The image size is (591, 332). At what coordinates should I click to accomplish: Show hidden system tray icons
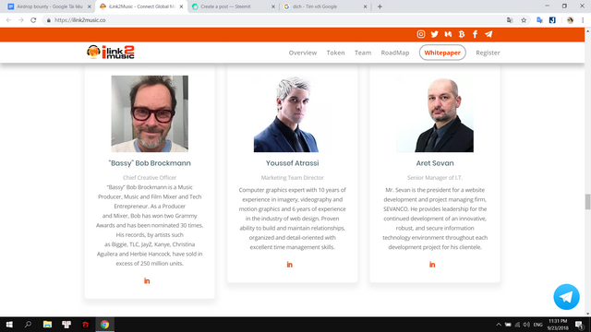point(499,325)
